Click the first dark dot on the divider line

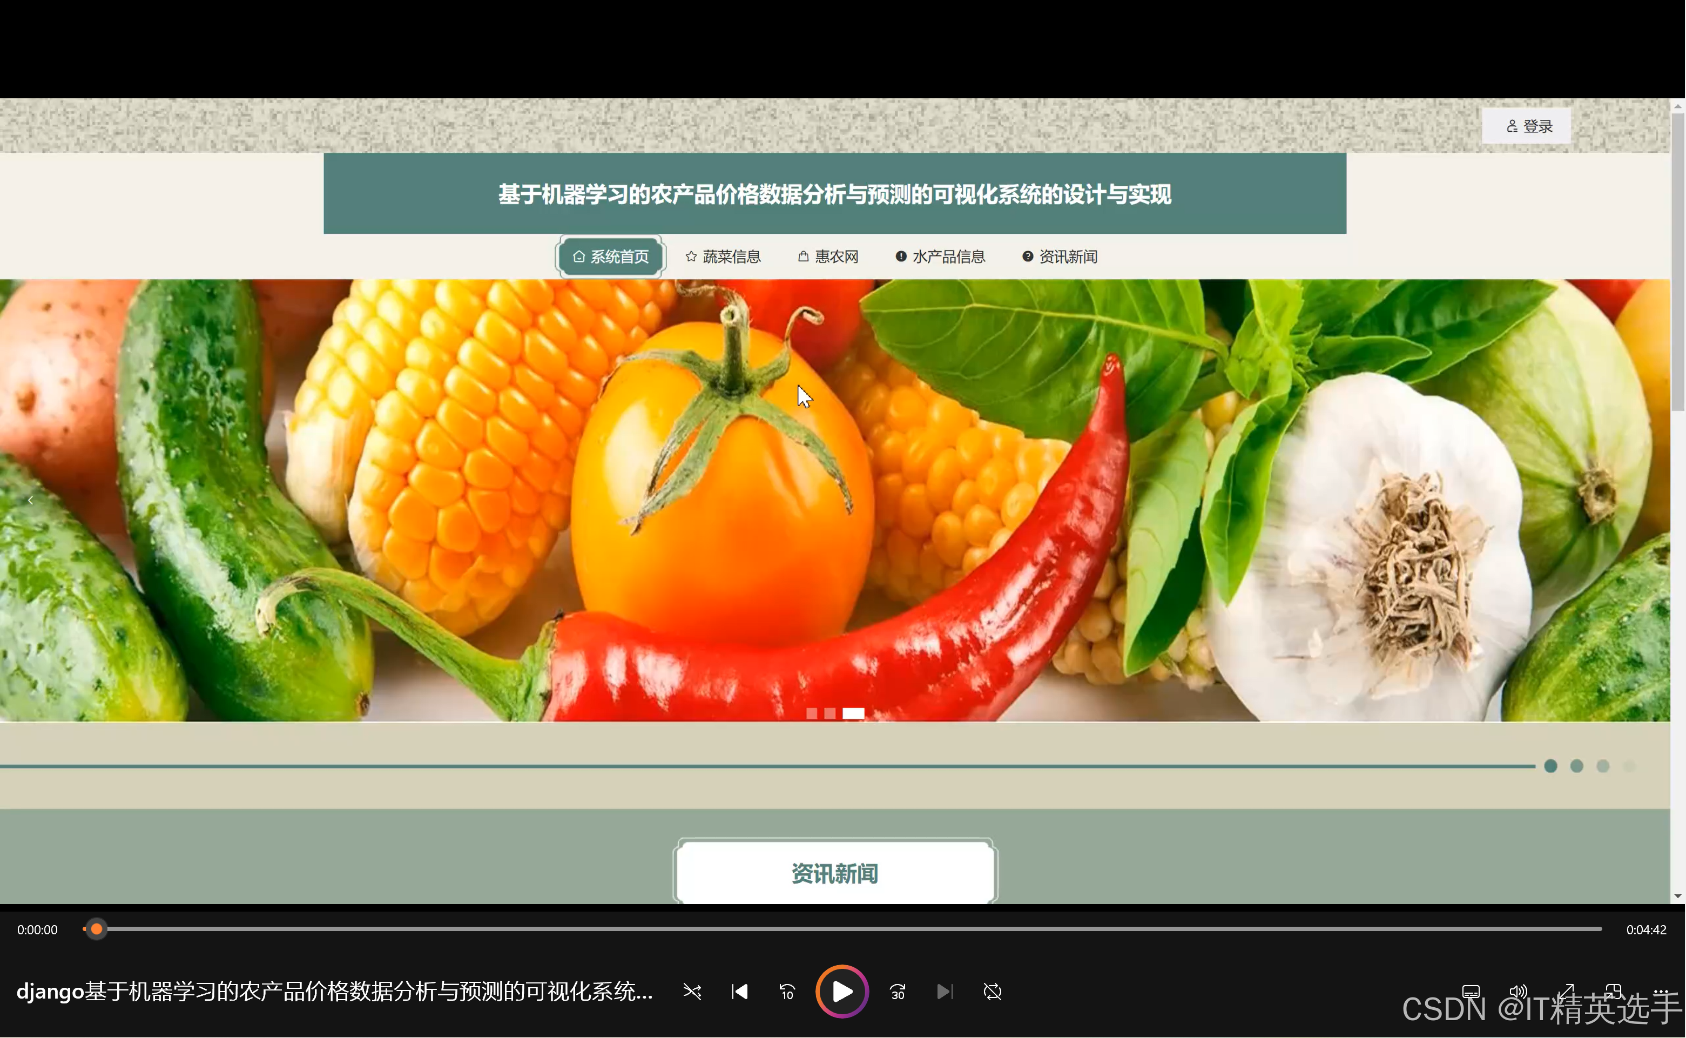click(1550, 766)
